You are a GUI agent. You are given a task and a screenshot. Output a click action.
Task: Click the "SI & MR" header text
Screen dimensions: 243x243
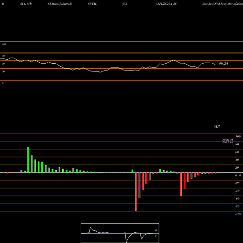click(x=26, y=4)
